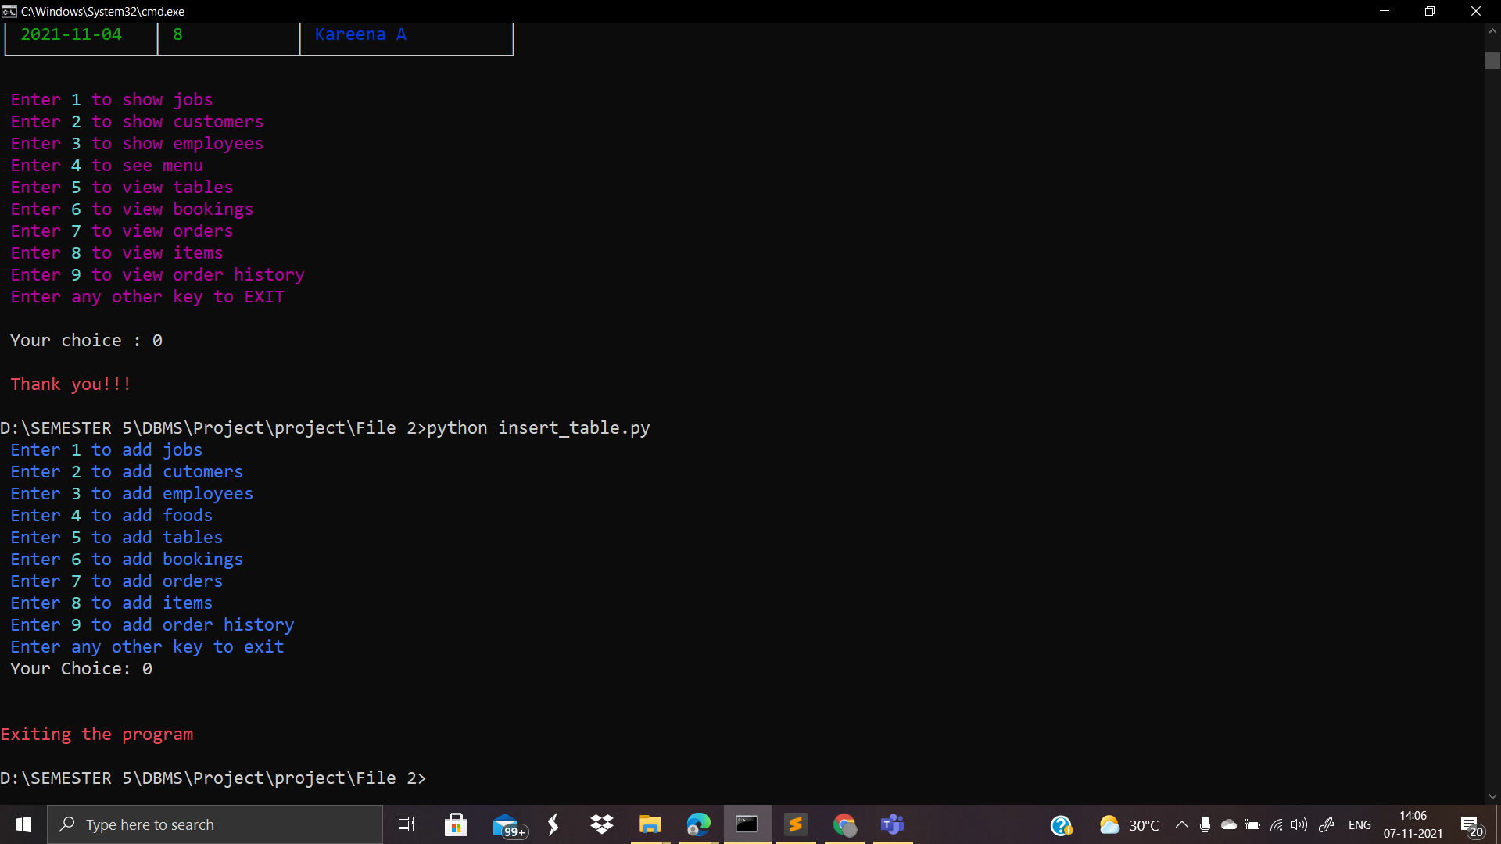Open Microsoft Store from taskbar
Image resolution: width=1501 pixels, height=844 pixels.
click(456, 824)
